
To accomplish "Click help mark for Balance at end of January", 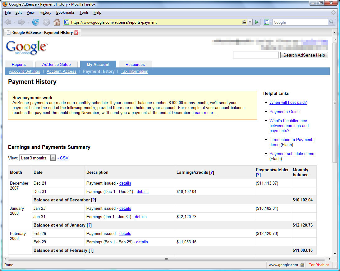I will [x=89, y=225].
